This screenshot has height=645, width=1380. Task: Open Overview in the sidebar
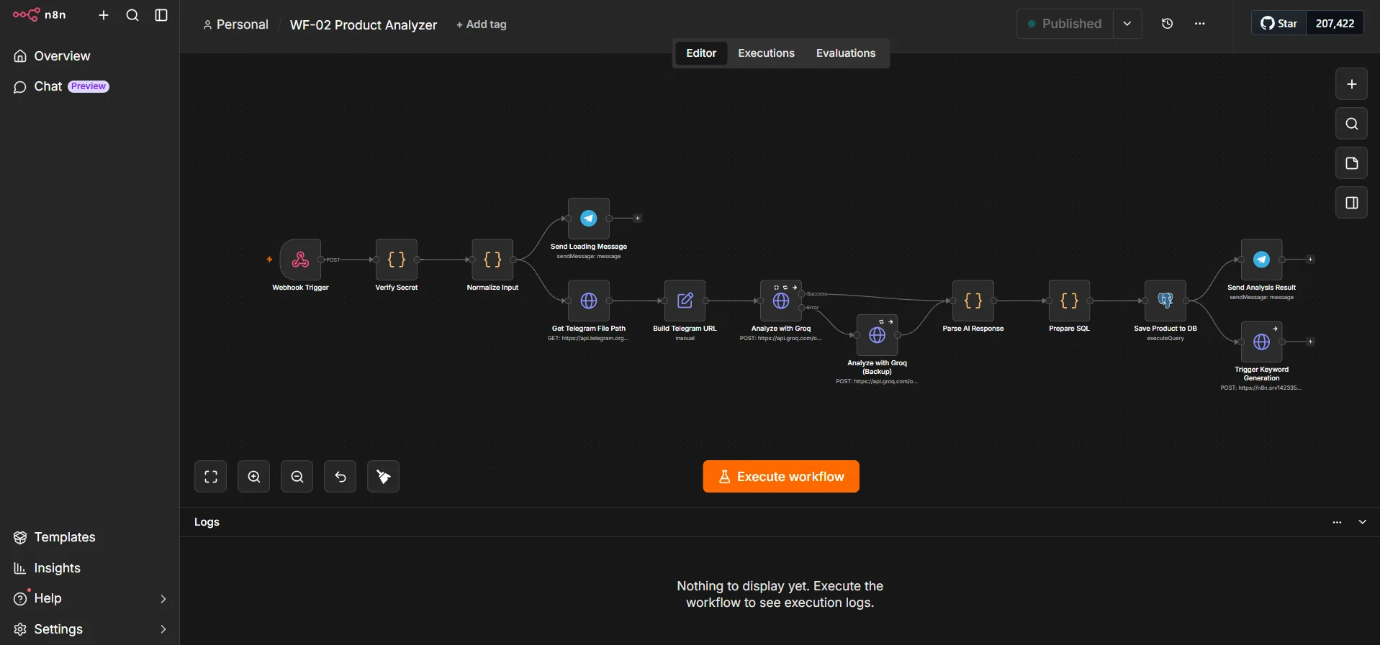pos(89,56)
